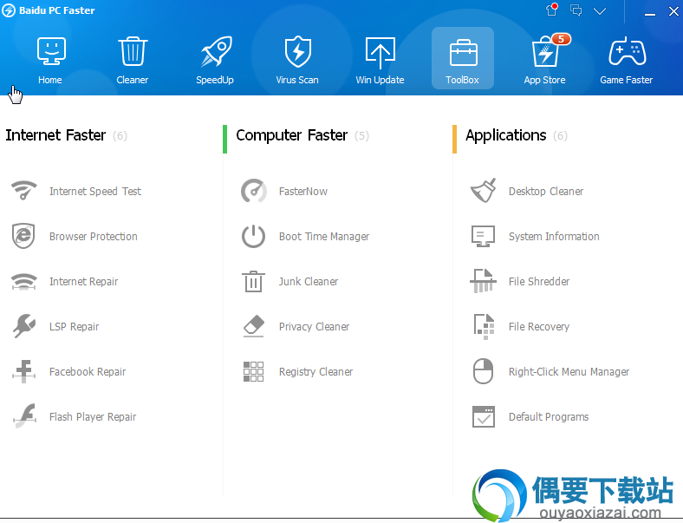Expand the title bar dropdown menu arrow

(601, 11)
